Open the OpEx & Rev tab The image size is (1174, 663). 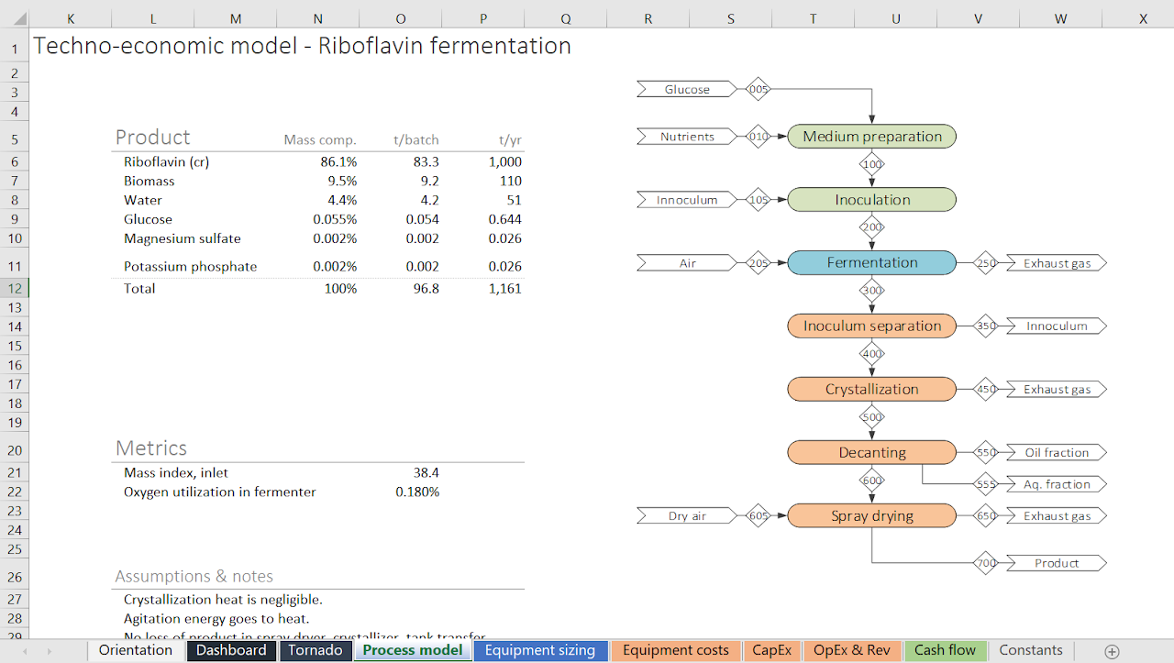(x=851, y=650)
